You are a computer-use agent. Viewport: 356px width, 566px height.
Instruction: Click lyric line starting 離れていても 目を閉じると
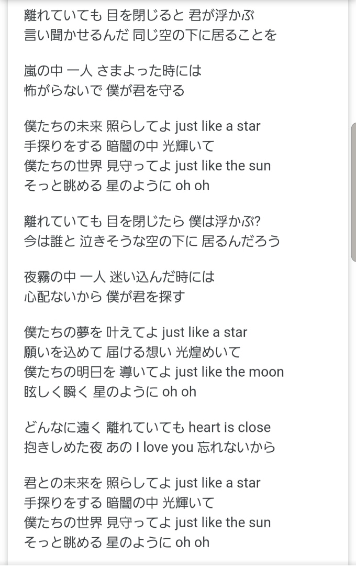click(x=139, y=16)
